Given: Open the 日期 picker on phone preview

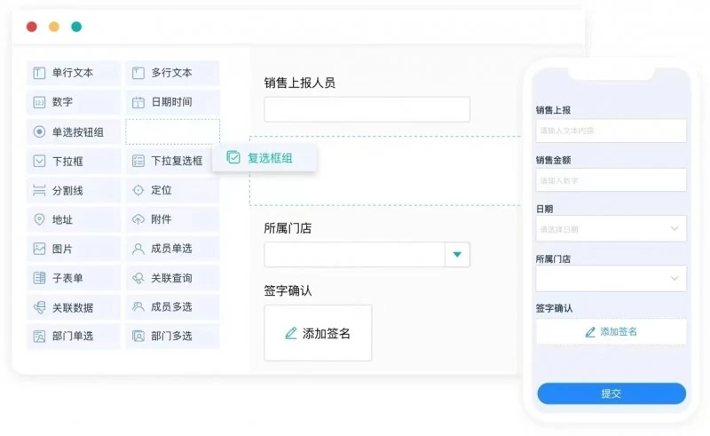Looking at the screenshot, I should (x=611, y=229).
